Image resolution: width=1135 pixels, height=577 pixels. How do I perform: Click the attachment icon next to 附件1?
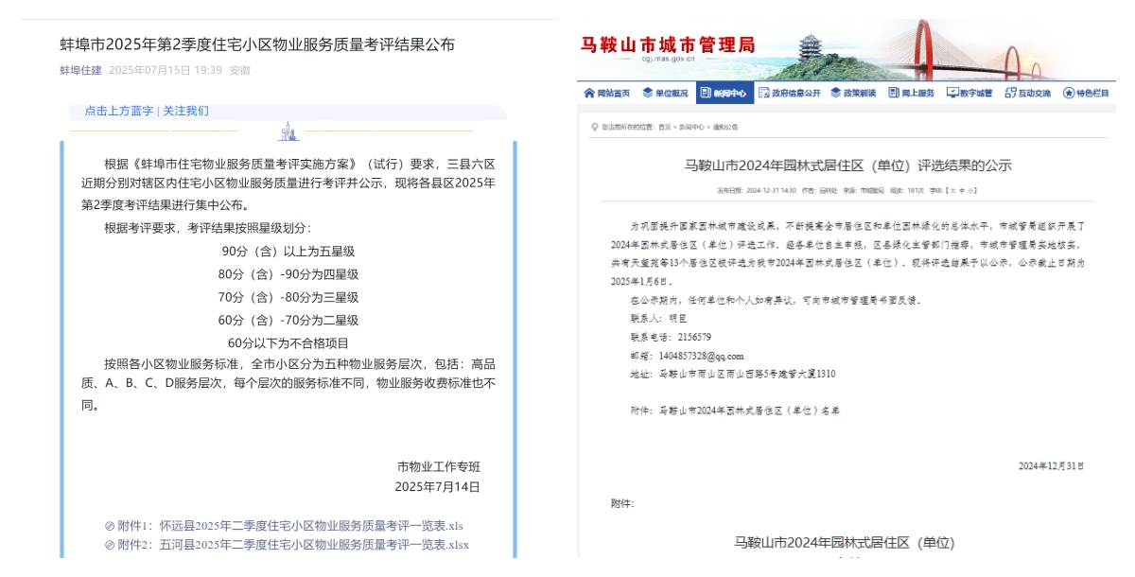click(x=110, y=526)
